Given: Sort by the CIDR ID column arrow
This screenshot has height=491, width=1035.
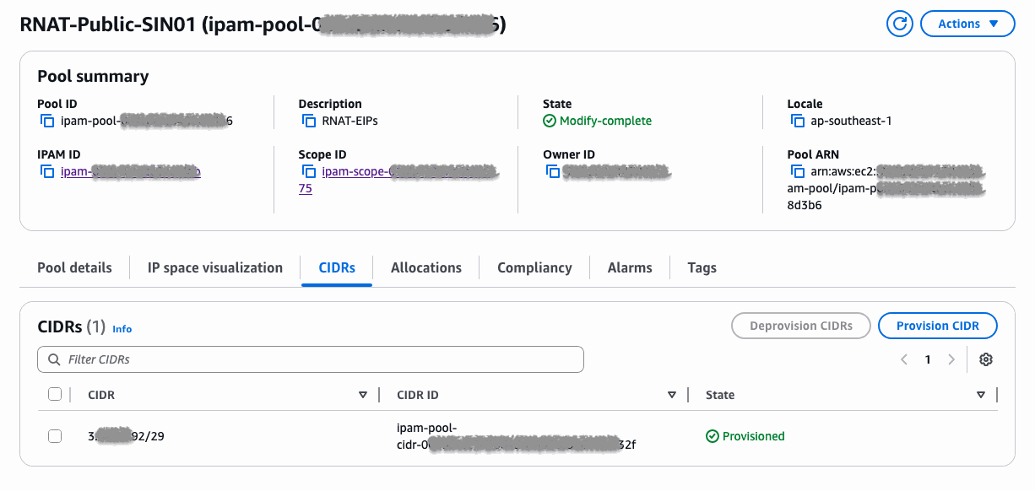Looking at the screenshot, I should click(x=672, y=395).
